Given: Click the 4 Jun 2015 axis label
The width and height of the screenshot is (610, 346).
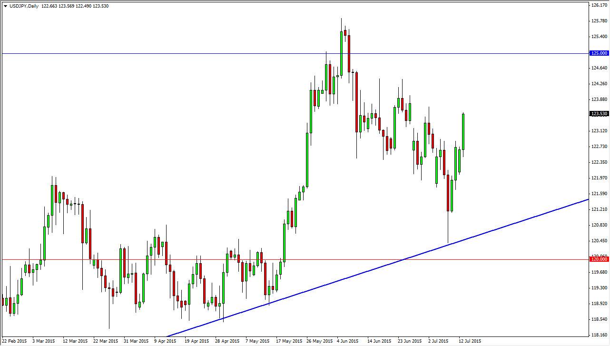Looking at the screenshot, I should [x=347, y=341].
